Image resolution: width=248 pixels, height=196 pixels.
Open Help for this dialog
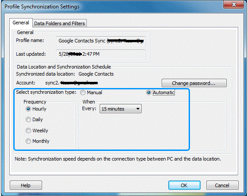pos(26,185)
